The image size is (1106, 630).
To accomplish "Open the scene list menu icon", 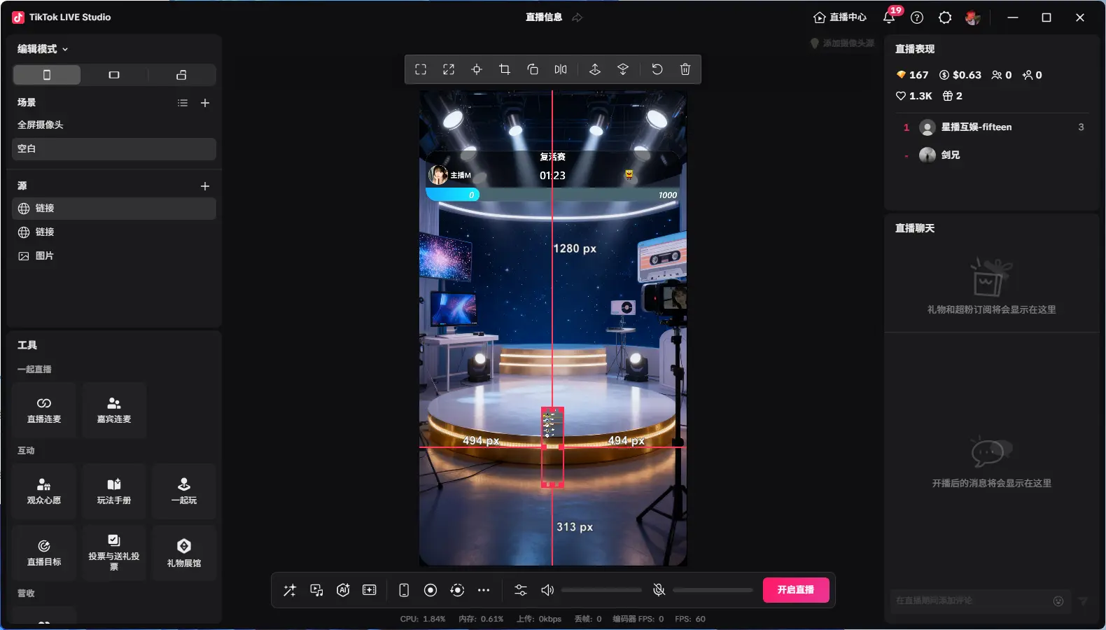I will point(183,103).
